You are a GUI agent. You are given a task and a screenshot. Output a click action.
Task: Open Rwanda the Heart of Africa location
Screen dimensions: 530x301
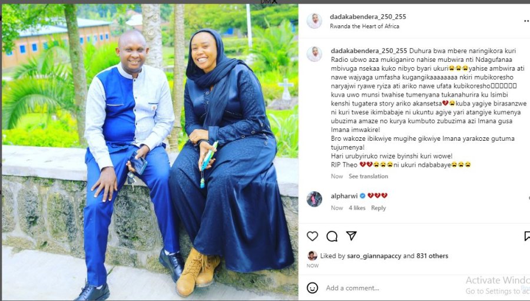[365, 26]
